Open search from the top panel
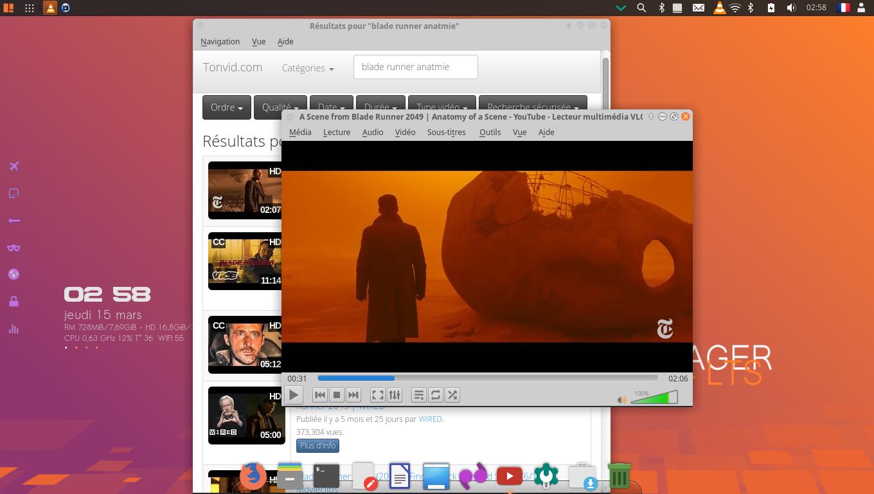 coord(641,8)
